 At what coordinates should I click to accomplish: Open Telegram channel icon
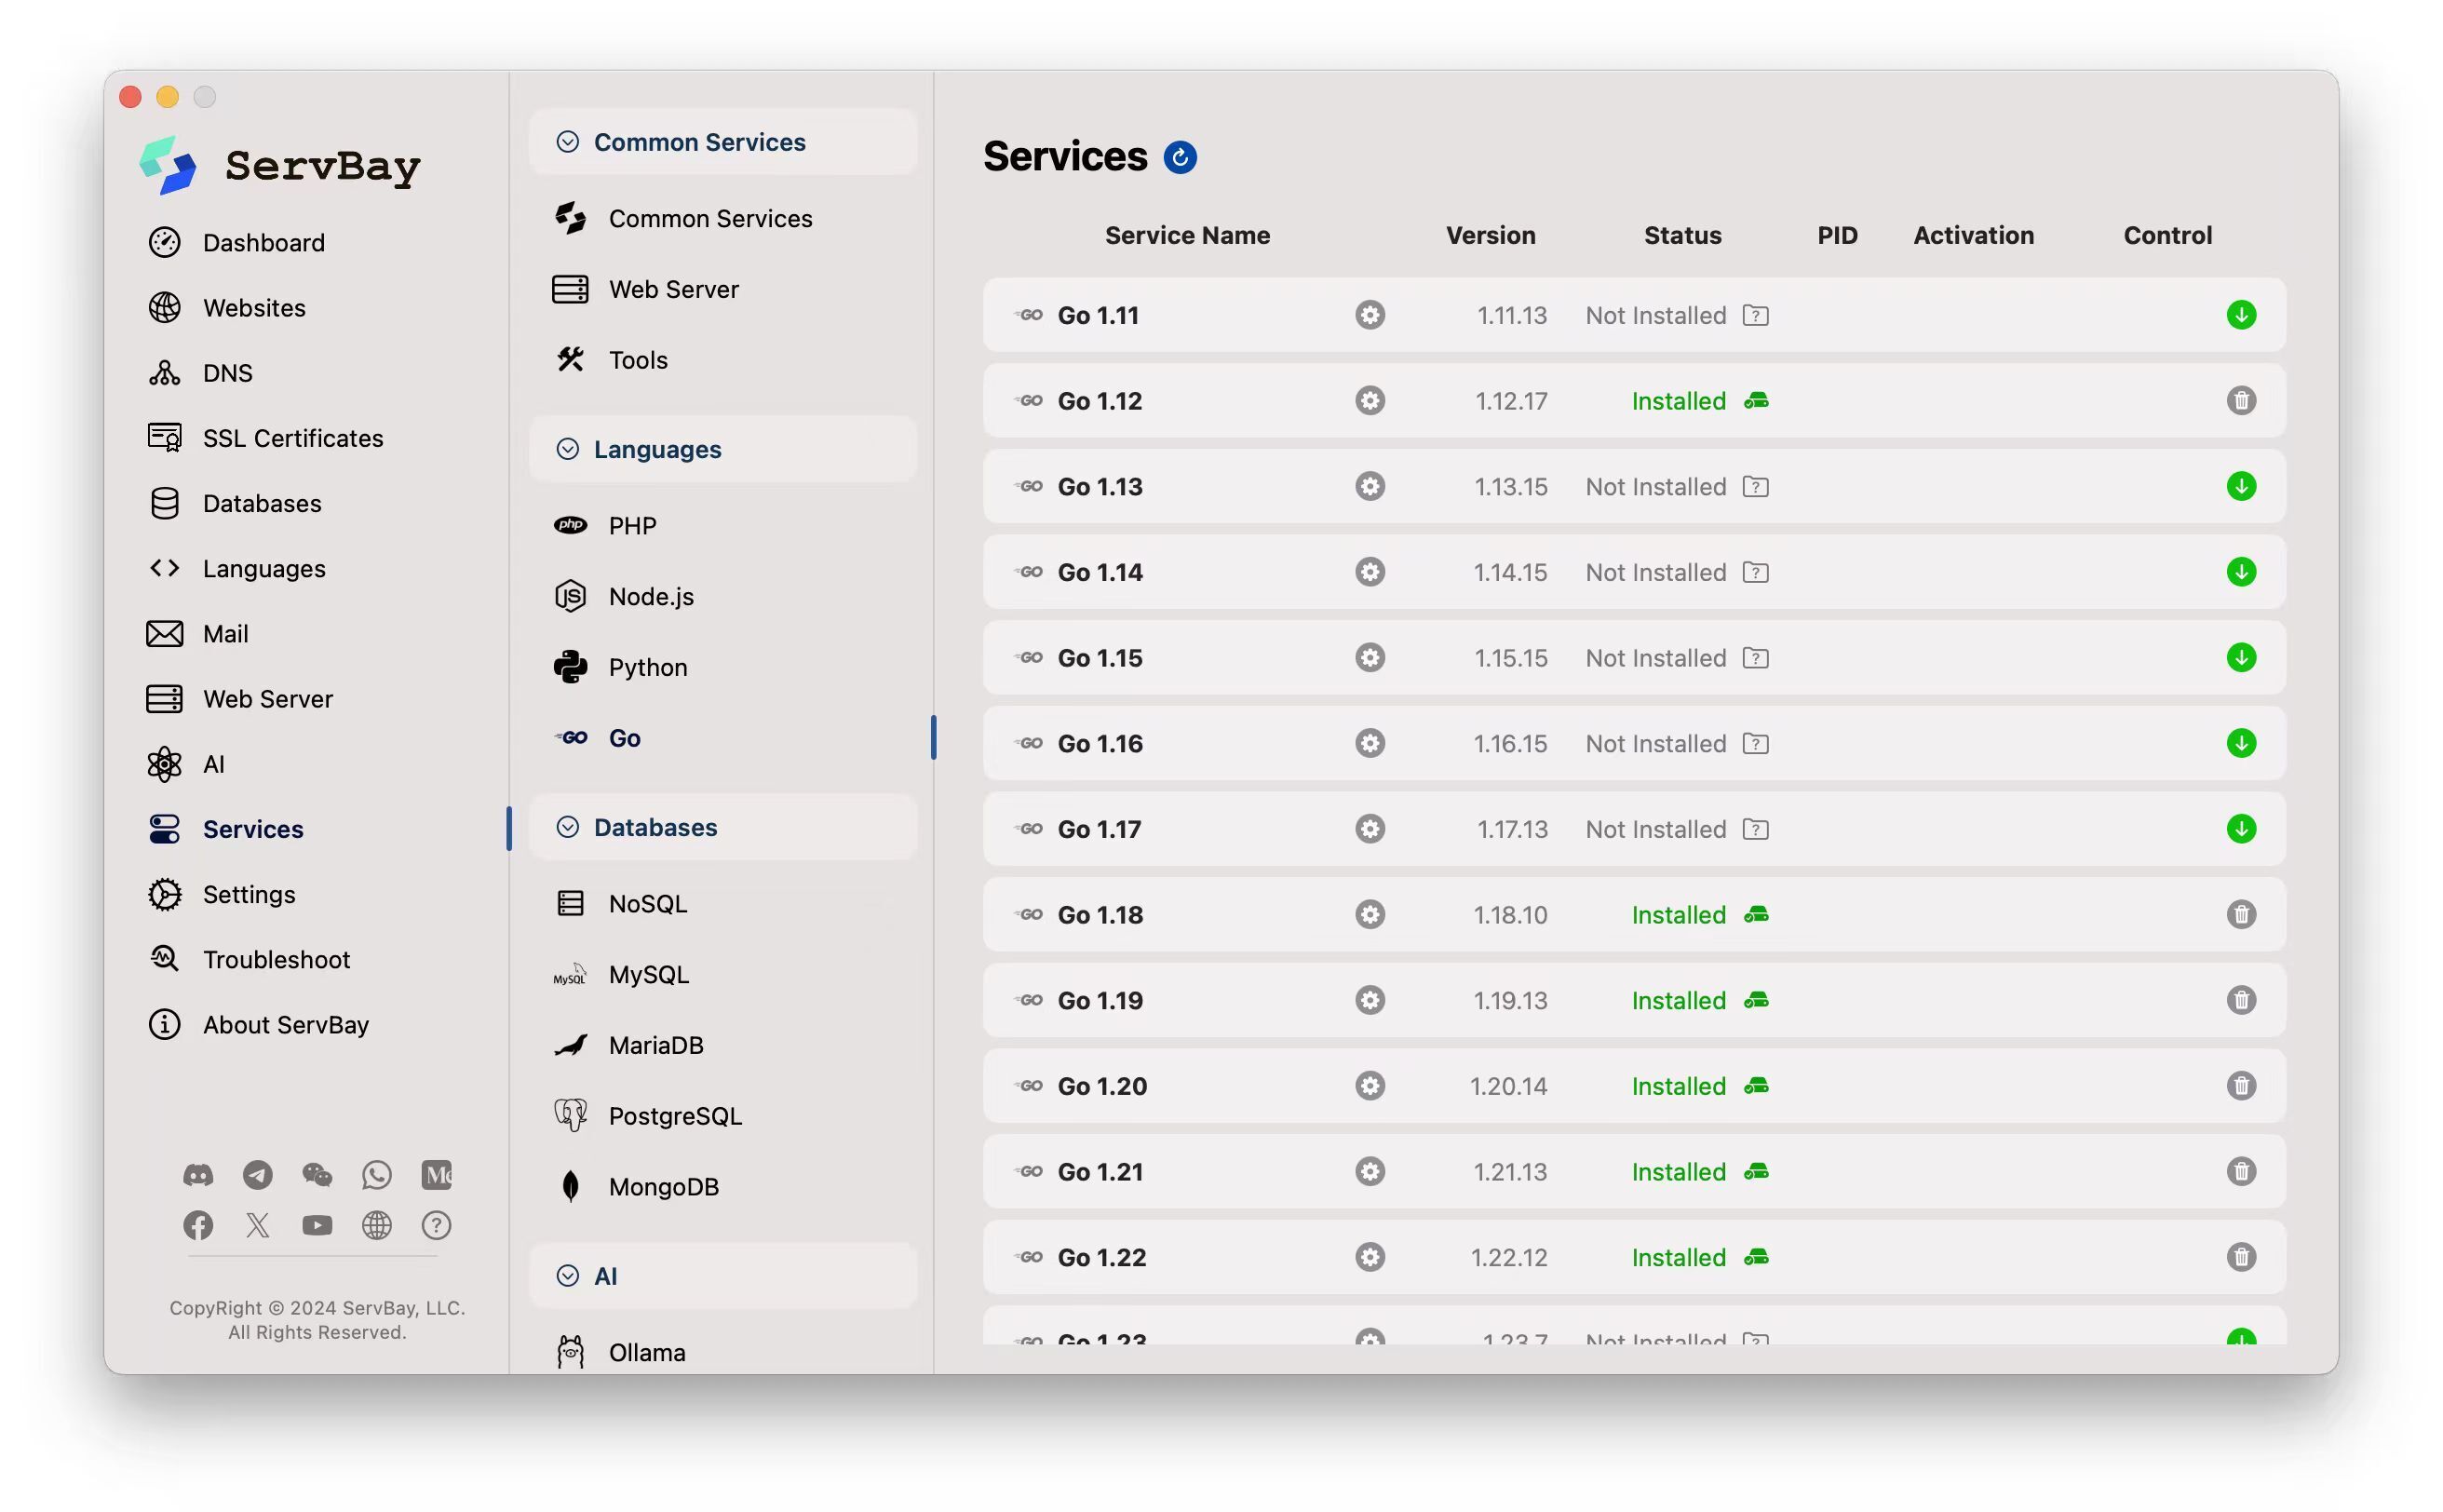point(258,1175)
